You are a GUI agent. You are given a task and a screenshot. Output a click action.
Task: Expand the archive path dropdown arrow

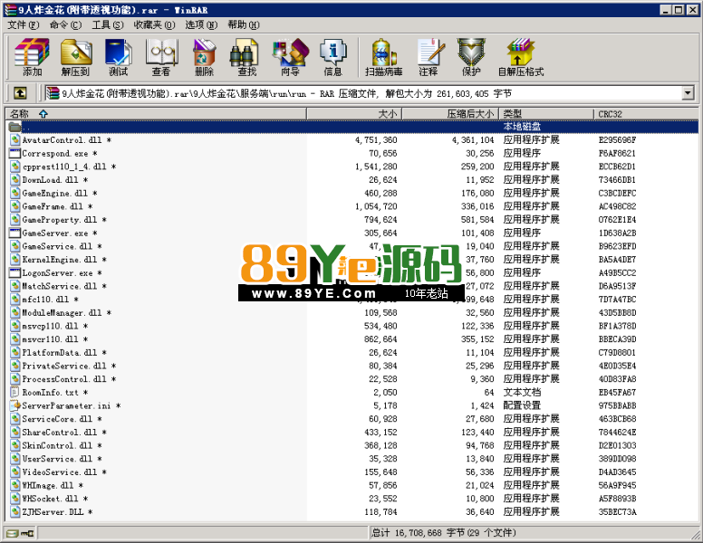[688, 93]
